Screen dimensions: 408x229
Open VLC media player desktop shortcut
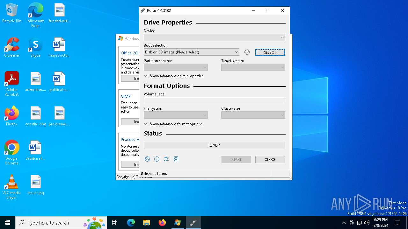(12, 187)
